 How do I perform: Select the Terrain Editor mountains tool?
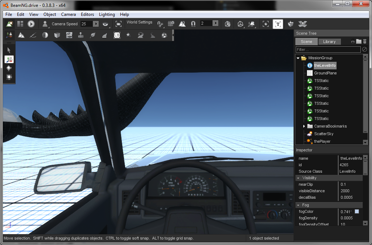21,35
